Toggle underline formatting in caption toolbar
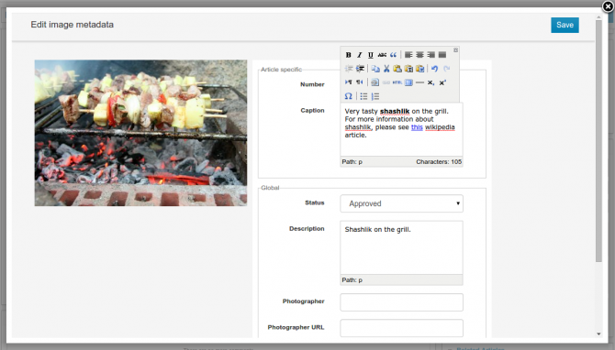Screen dimensions: 615x350 [x=370, y=55]
